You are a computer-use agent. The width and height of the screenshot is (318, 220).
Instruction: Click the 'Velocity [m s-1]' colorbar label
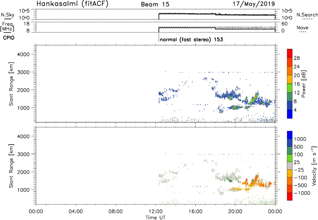[314, 166]
